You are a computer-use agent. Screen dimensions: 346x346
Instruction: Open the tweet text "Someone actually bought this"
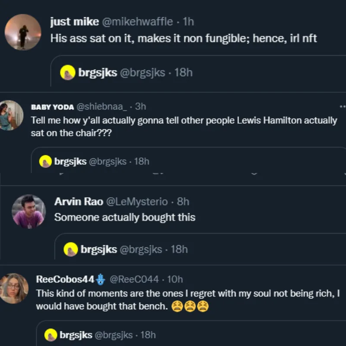pos(125,217)
